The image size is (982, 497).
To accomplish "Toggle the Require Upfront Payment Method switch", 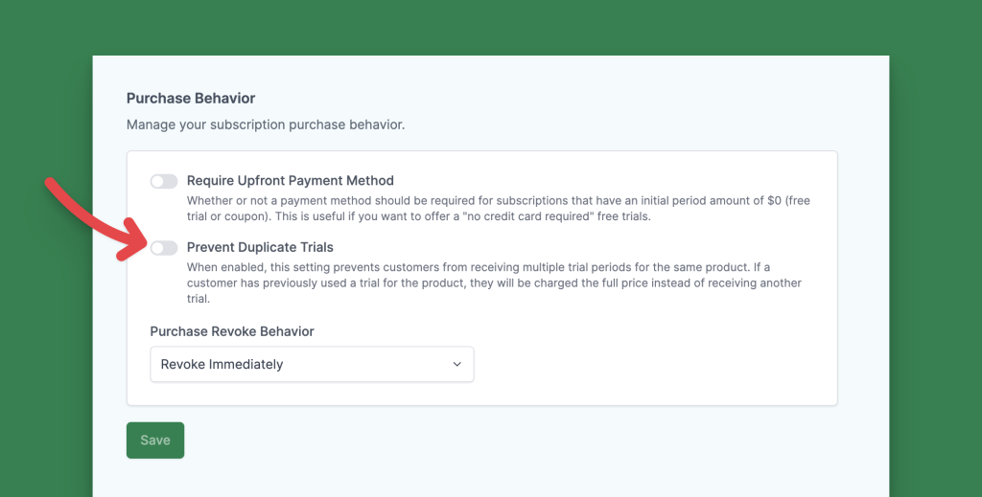I will click(164, 181).
